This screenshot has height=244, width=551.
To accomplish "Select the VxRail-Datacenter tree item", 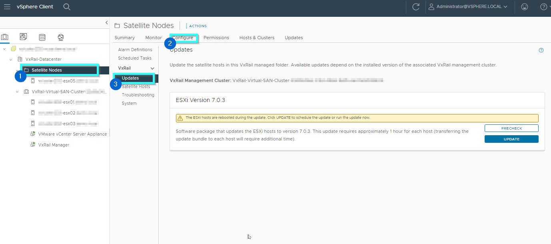I will 44,59.
